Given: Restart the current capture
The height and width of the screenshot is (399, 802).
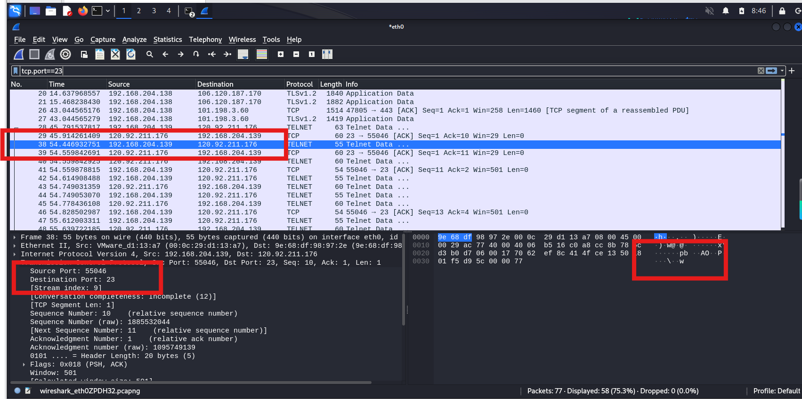Looking at the screenshot, I should click(50, 54).
